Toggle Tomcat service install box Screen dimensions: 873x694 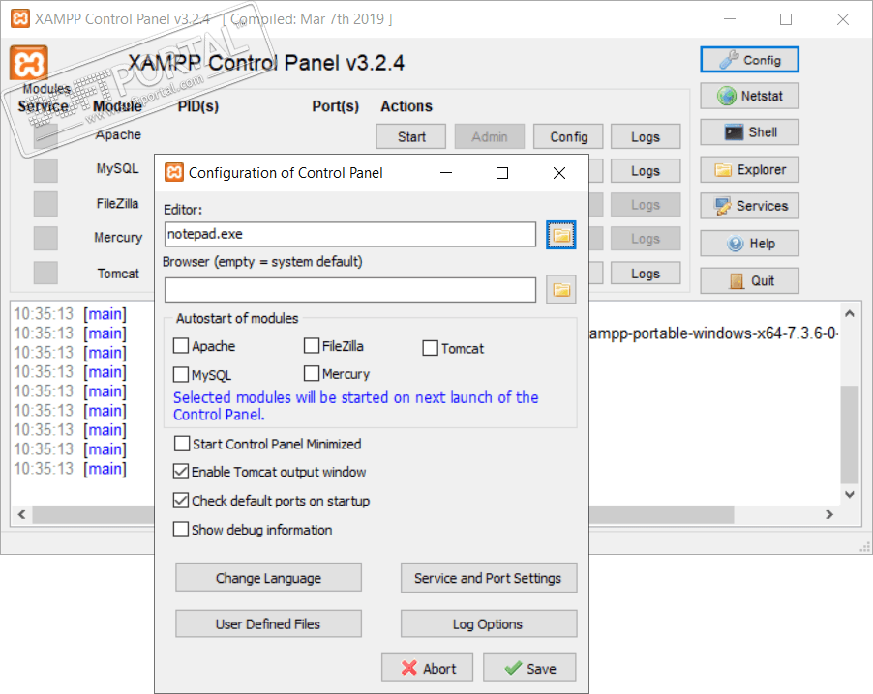[45, 273]
